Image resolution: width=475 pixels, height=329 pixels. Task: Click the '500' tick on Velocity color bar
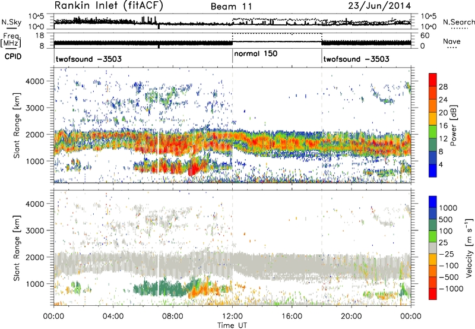446,219
